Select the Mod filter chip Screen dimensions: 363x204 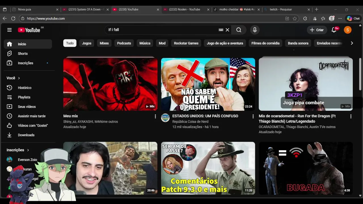coord(162,43)
